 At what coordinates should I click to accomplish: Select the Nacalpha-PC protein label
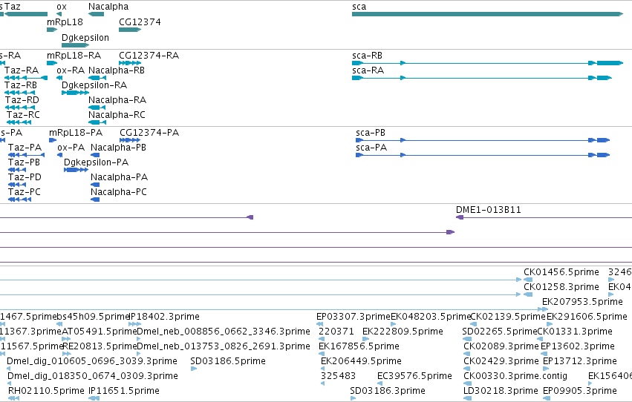[119, 192]
